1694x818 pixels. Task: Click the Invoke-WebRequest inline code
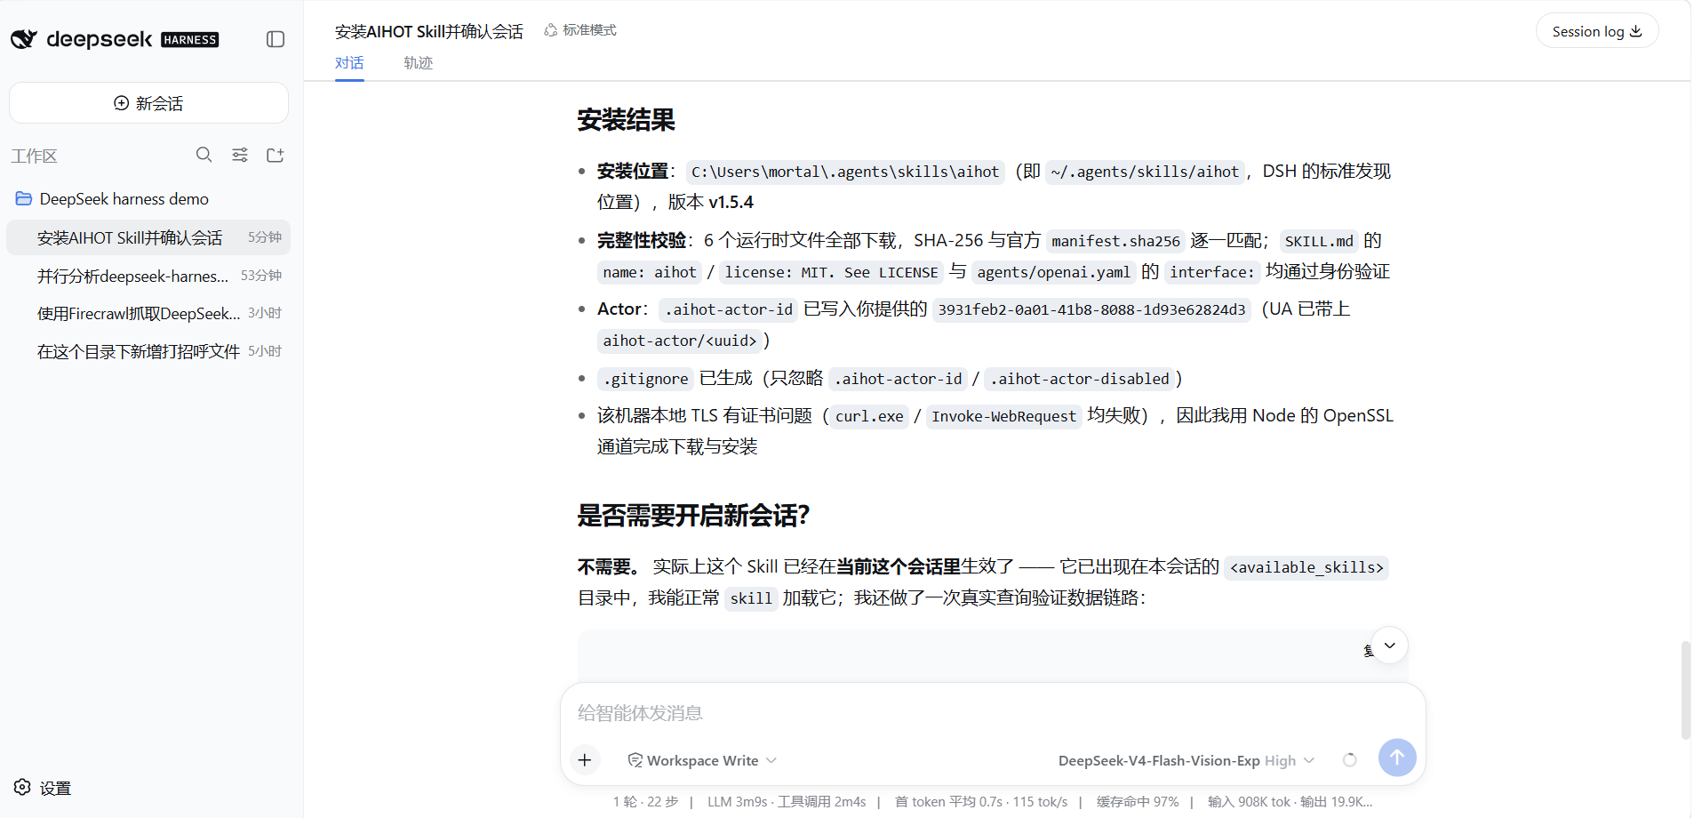1003,416
